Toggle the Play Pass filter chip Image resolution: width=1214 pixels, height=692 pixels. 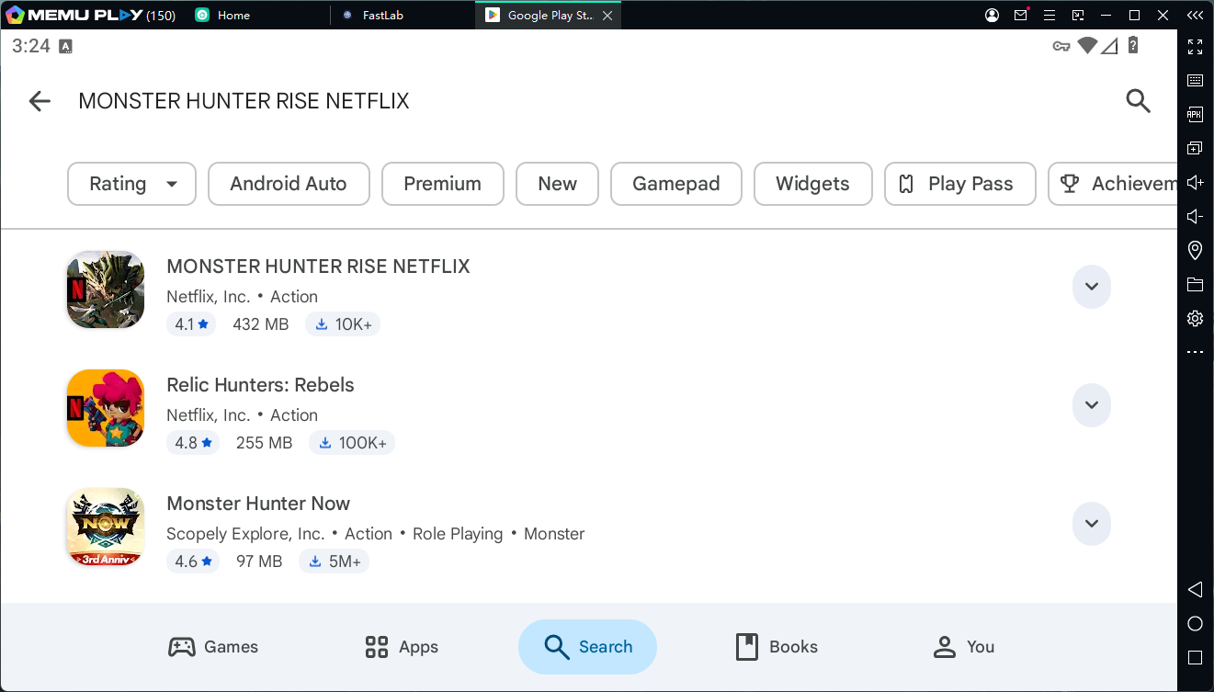point(959,184)
